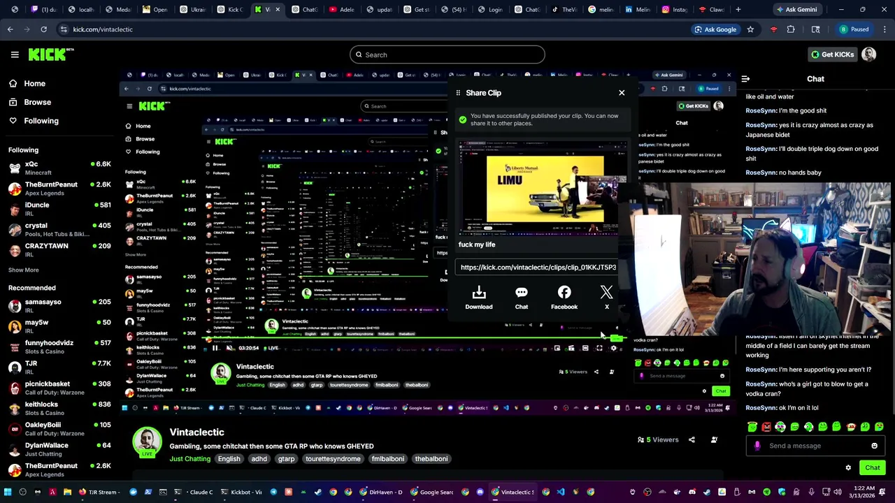This screenshot has width=895, height=503.
Task: Open CRAZYTAWN channel in sidebar
Action: click(x=59, y=249)
